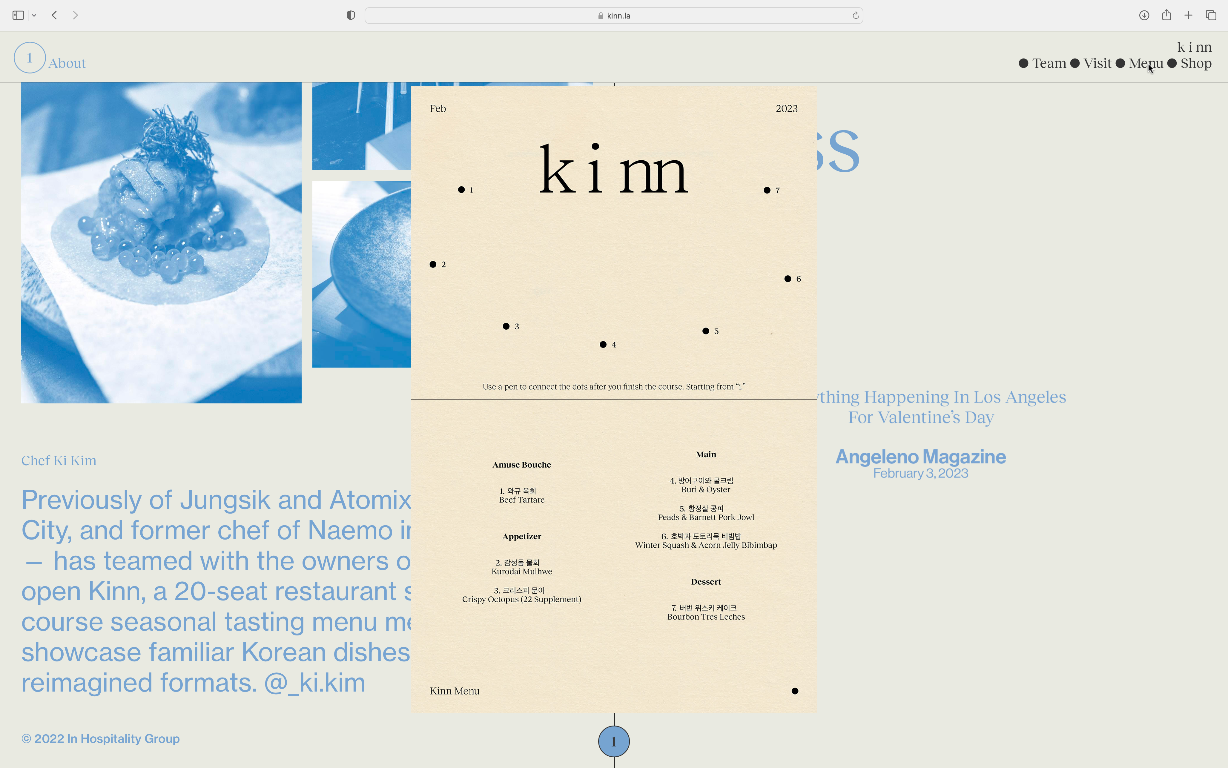Image resolution: width=1228 pixels, height=768 pixels.
Task: Focus the kinn.la address bar
Action: point(613,16)
